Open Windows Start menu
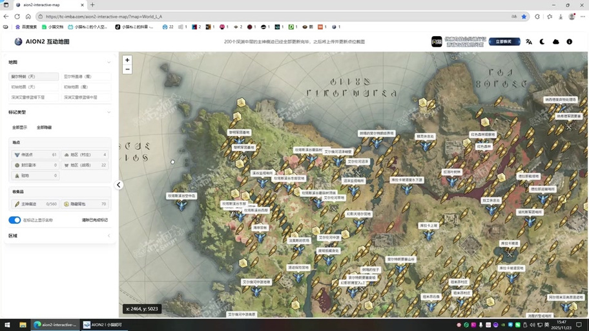This screenshot has height=331, width=589. coord(7,325)
